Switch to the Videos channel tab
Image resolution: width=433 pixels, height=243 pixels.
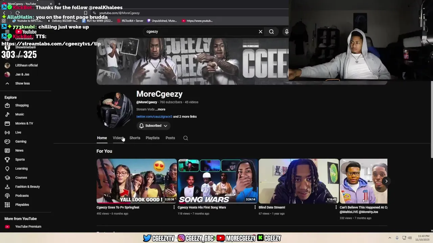tap(118, 138)
